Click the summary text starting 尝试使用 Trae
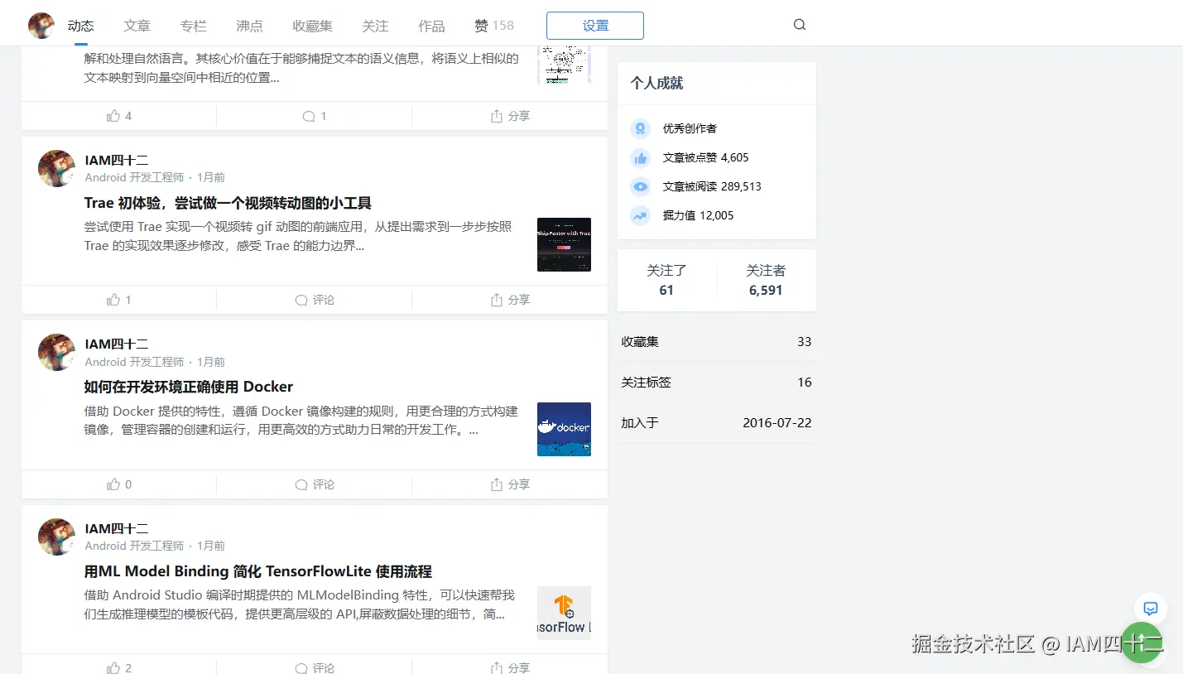The image size is (1183, 674). pos(298,236)
